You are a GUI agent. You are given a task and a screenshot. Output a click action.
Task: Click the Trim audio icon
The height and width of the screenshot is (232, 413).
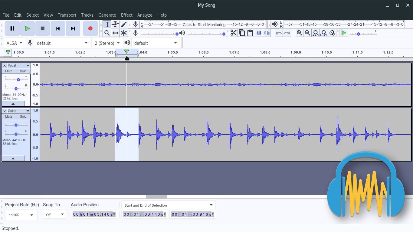coord(258,33)
